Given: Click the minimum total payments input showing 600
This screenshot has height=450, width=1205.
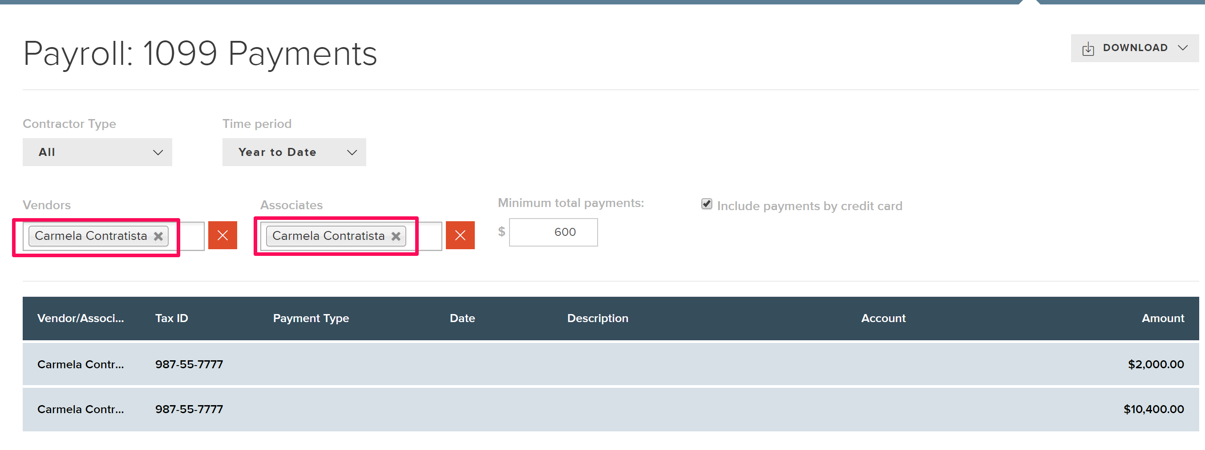Looking at the screenshot, I should pyautogui.click(x=553, y=232).
